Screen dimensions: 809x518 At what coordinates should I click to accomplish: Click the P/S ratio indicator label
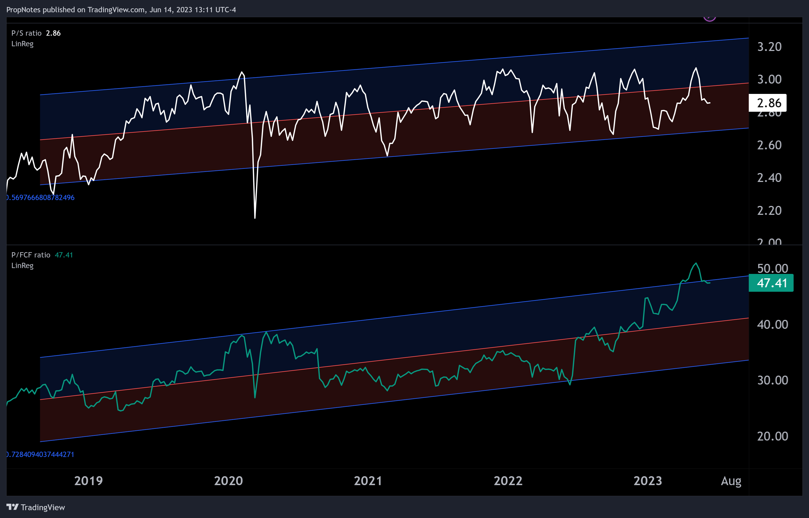coord(26,33)
